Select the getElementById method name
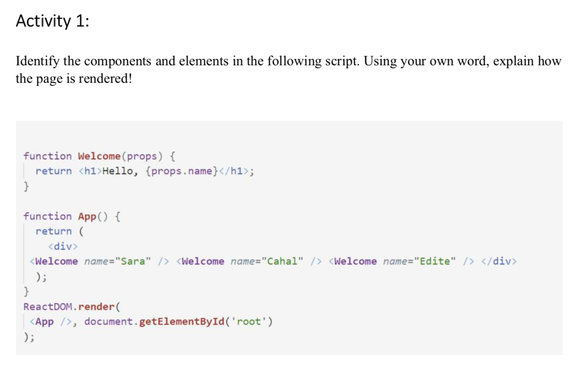The height and width of the screenshot is (365, 574). [183, 322]
